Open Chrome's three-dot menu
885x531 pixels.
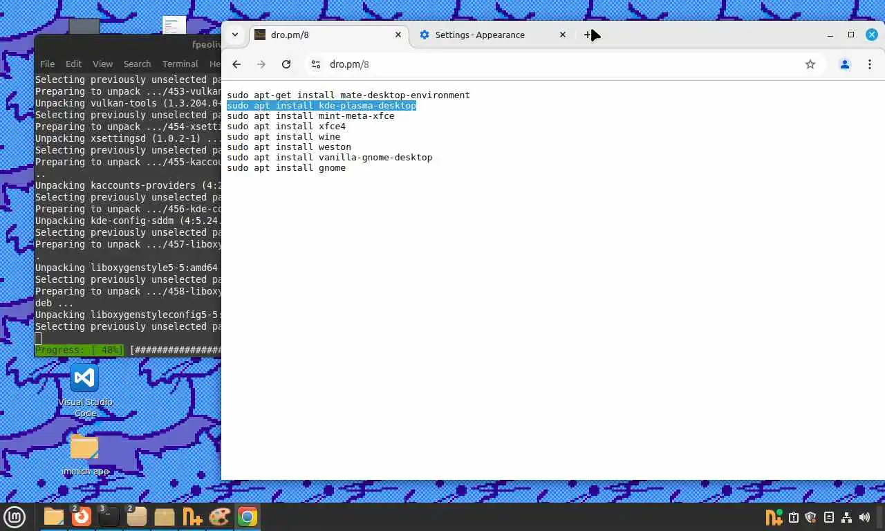[869, 64]
